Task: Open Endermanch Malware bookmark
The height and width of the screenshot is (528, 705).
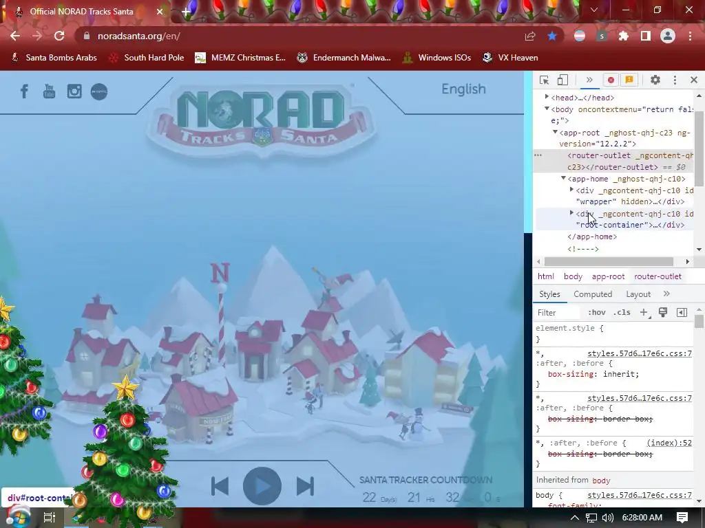Action: click(x=344, y=58)
